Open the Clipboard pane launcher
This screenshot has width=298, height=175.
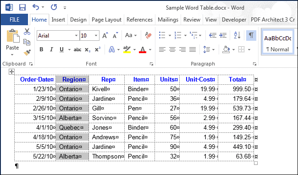click(x=31, y=64)
